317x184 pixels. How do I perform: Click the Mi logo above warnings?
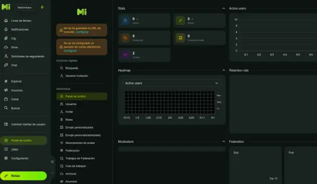click(x=82, y=12)
